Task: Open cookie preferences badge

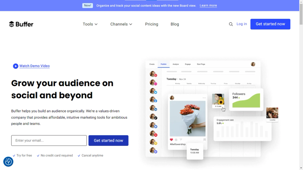Action: [8, 161]
